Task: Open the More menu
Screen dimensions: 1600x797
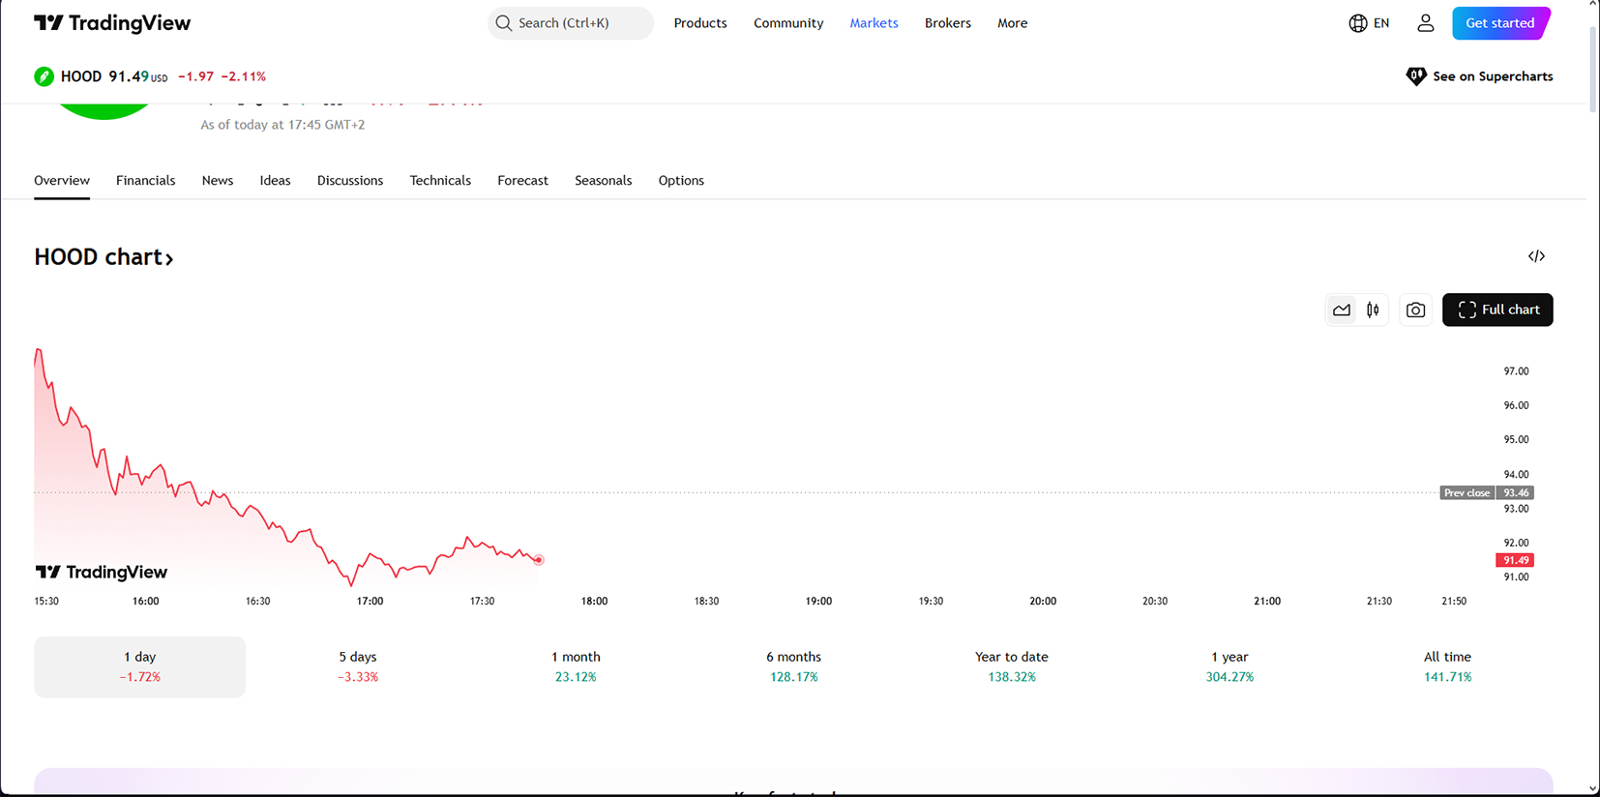Action: coord(1013,23)
